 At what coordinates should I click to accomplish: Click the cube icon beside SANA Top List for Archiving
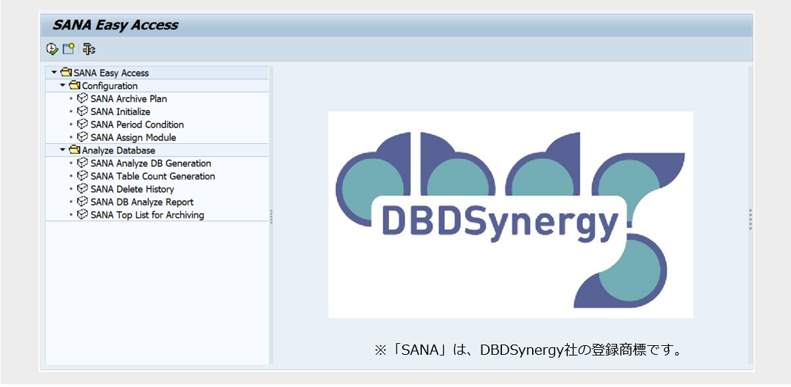(x=82, y=215)
